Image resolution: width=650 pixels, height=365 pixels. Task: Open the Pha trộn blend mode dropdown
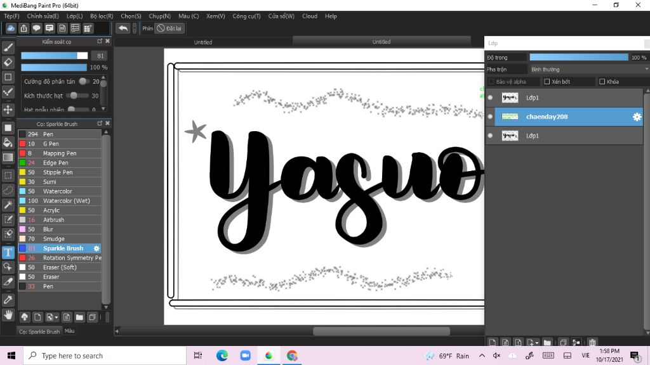click(588, 69)
